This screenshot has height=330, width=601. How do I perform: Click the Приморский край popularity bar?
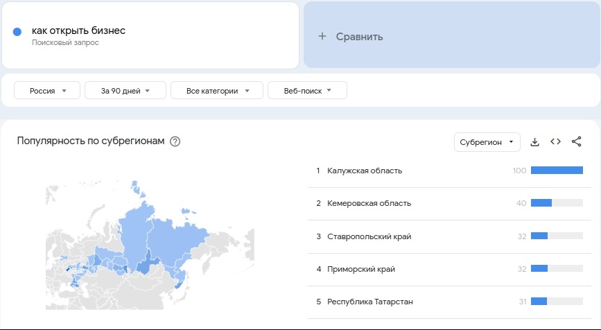[557, 269]
